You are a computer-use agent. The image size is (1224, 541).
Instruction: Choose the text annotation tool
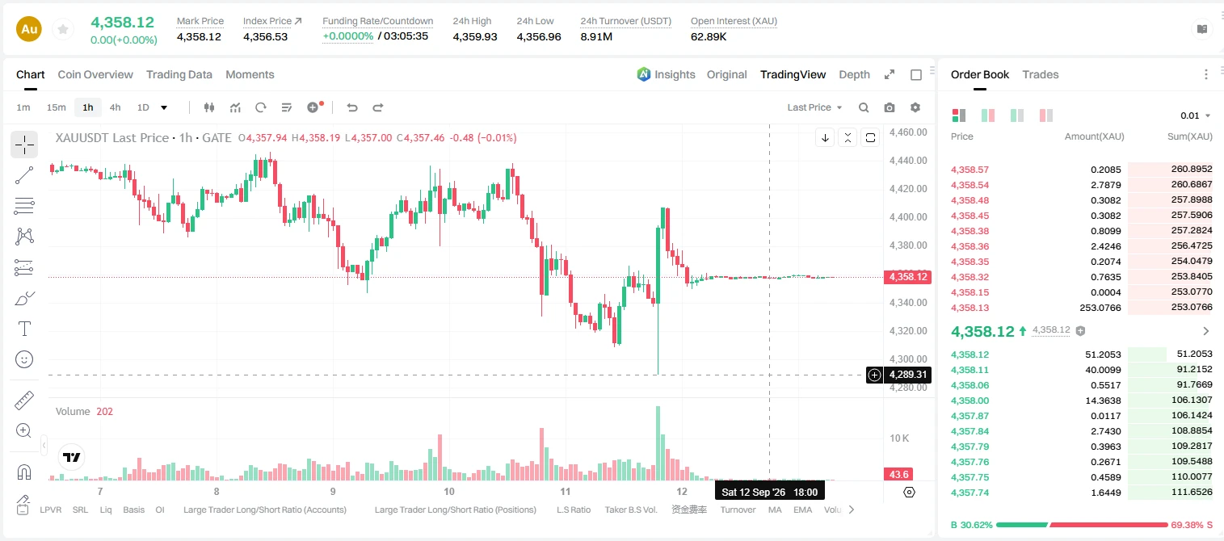[24, 329]
